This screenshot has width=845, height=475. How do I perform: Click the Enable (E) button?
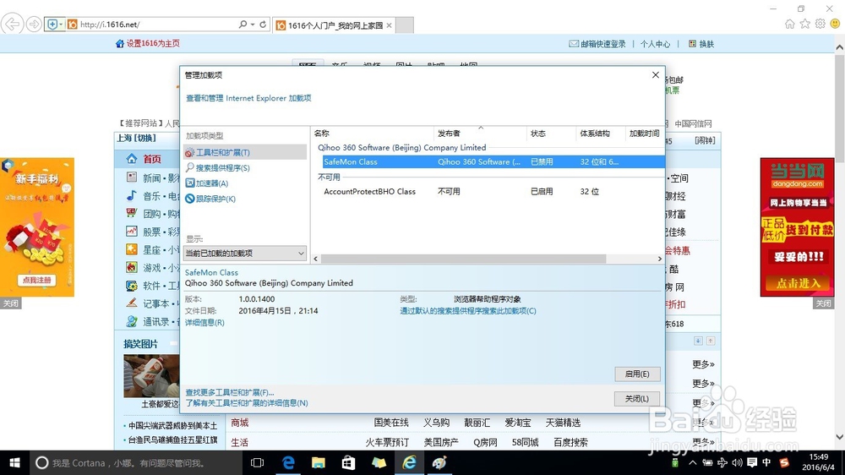click(x=637, y=374)
